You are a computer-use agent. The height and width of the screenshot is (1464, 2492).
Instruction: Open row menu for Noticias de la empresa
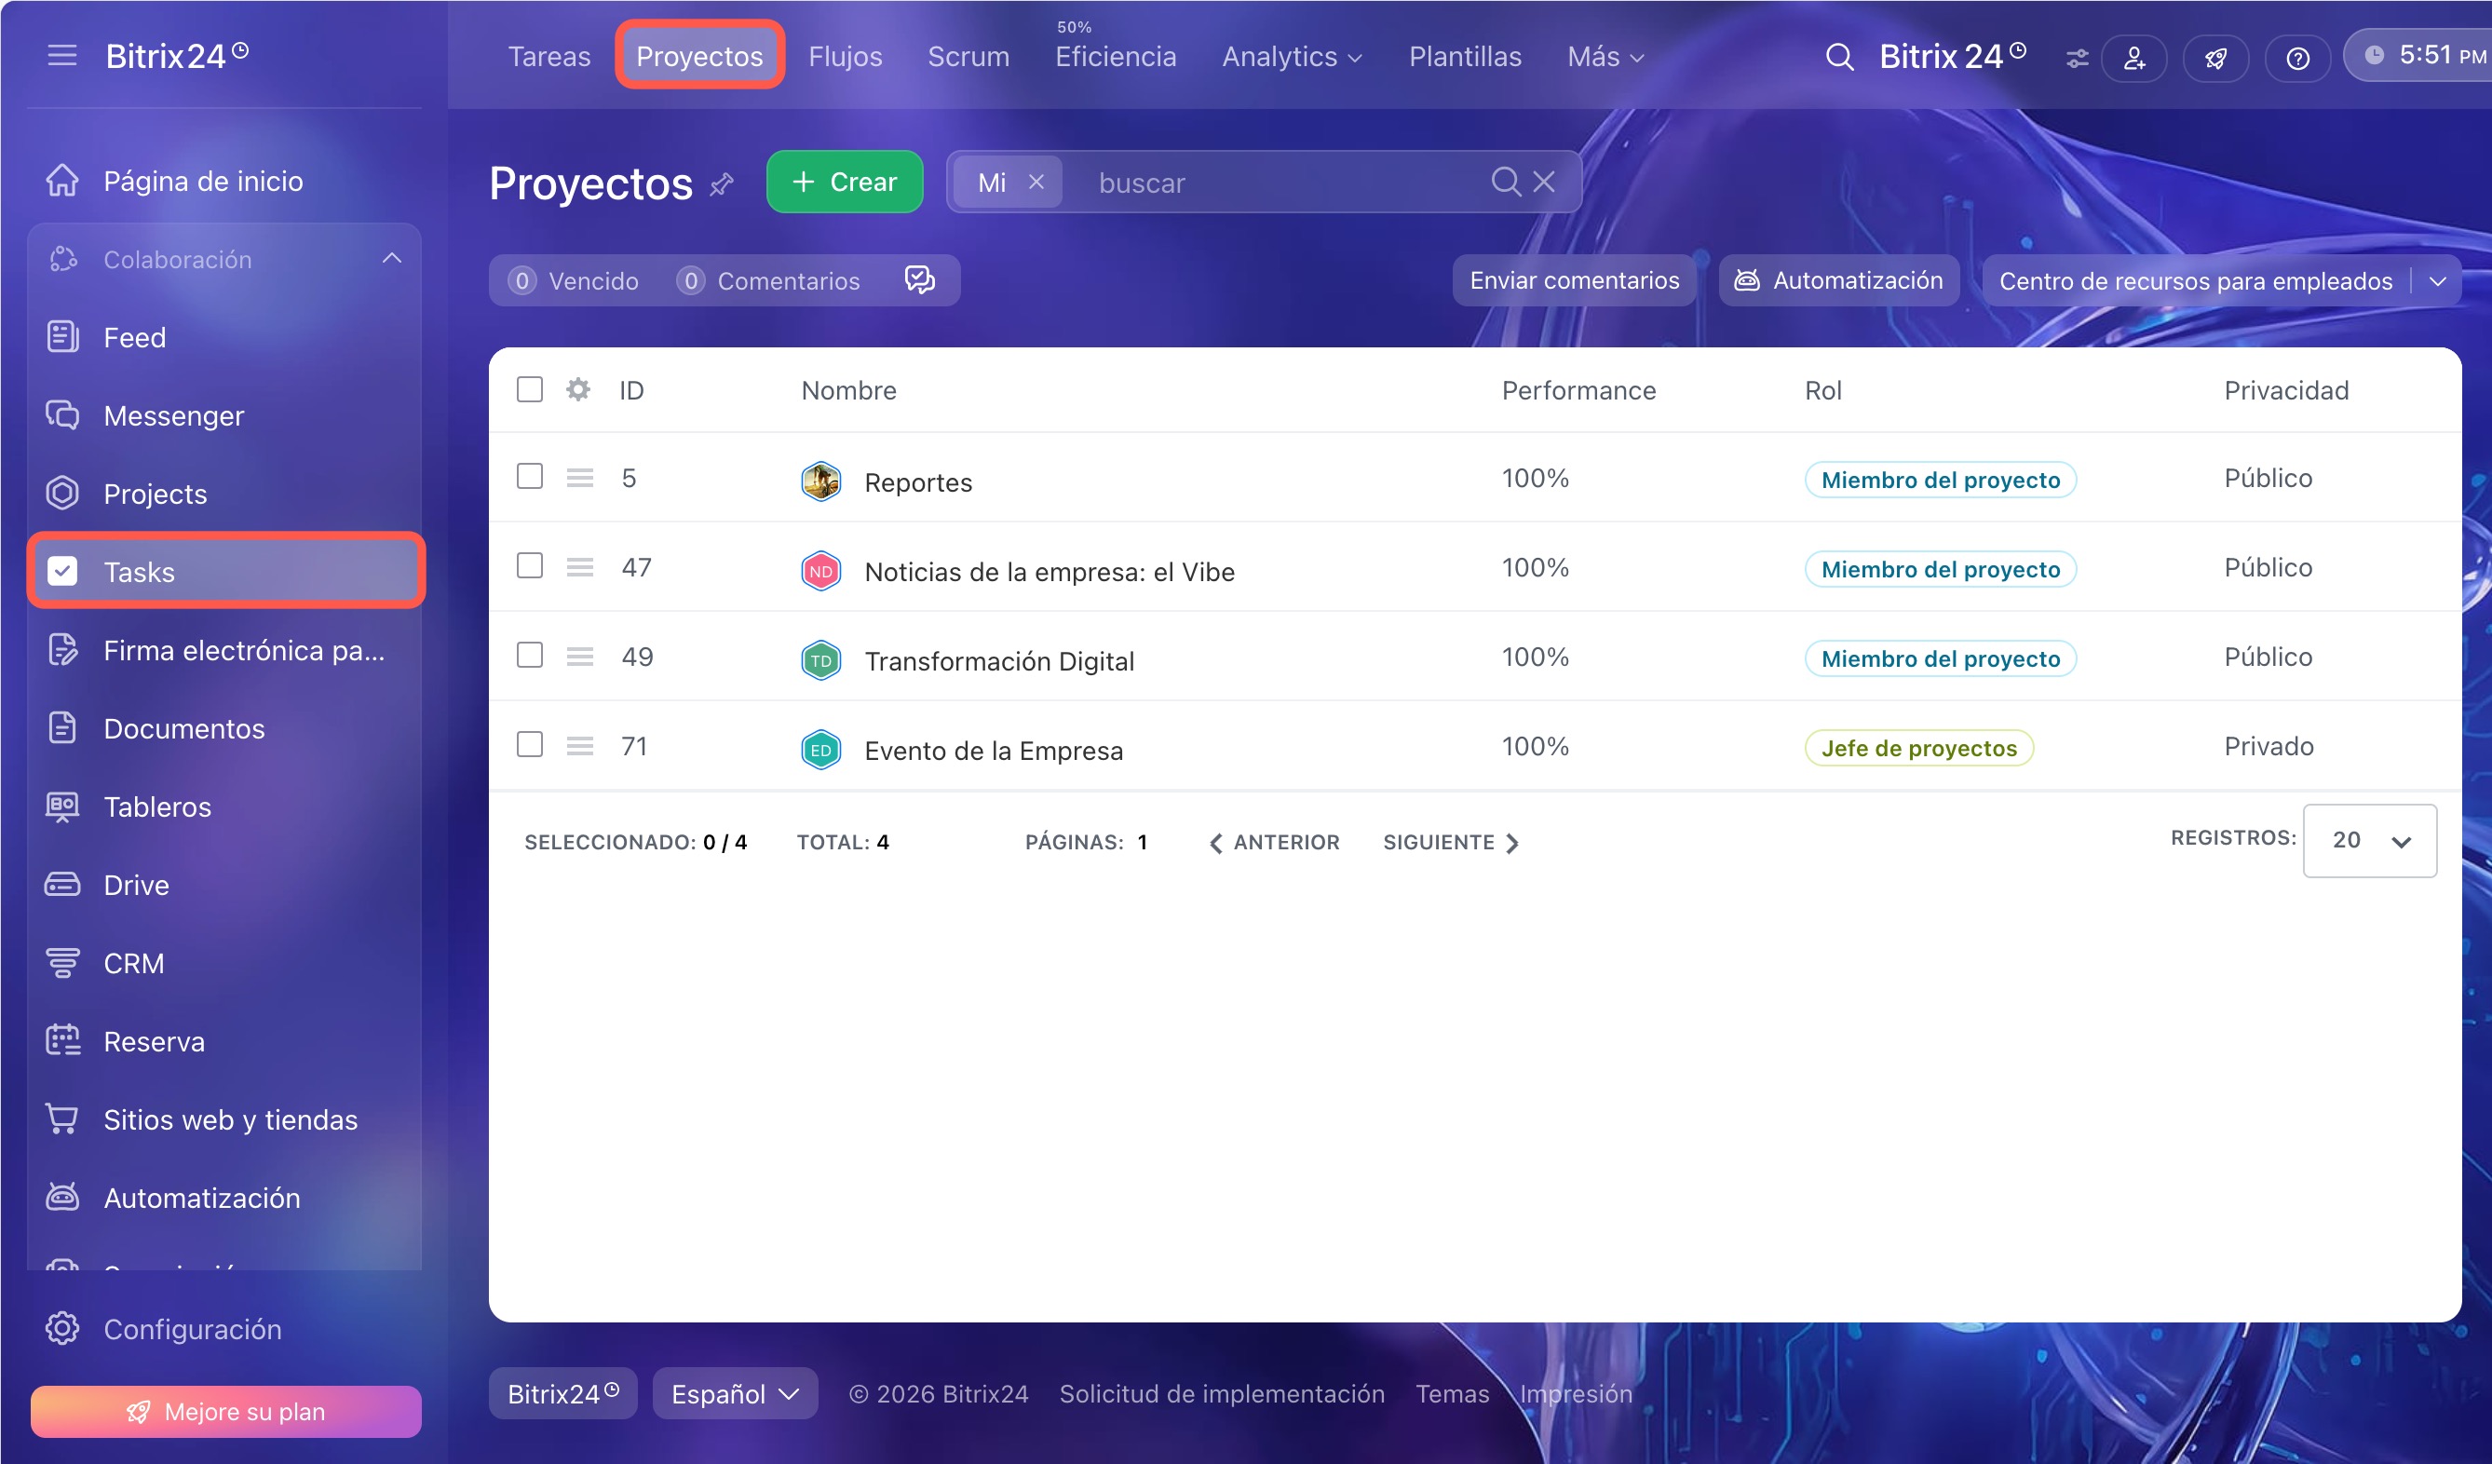pyautogui.click(x=579, y=567)
